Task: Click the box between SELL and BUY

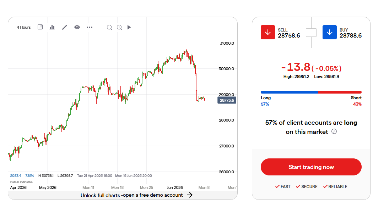Action: (x=311, y=33)
